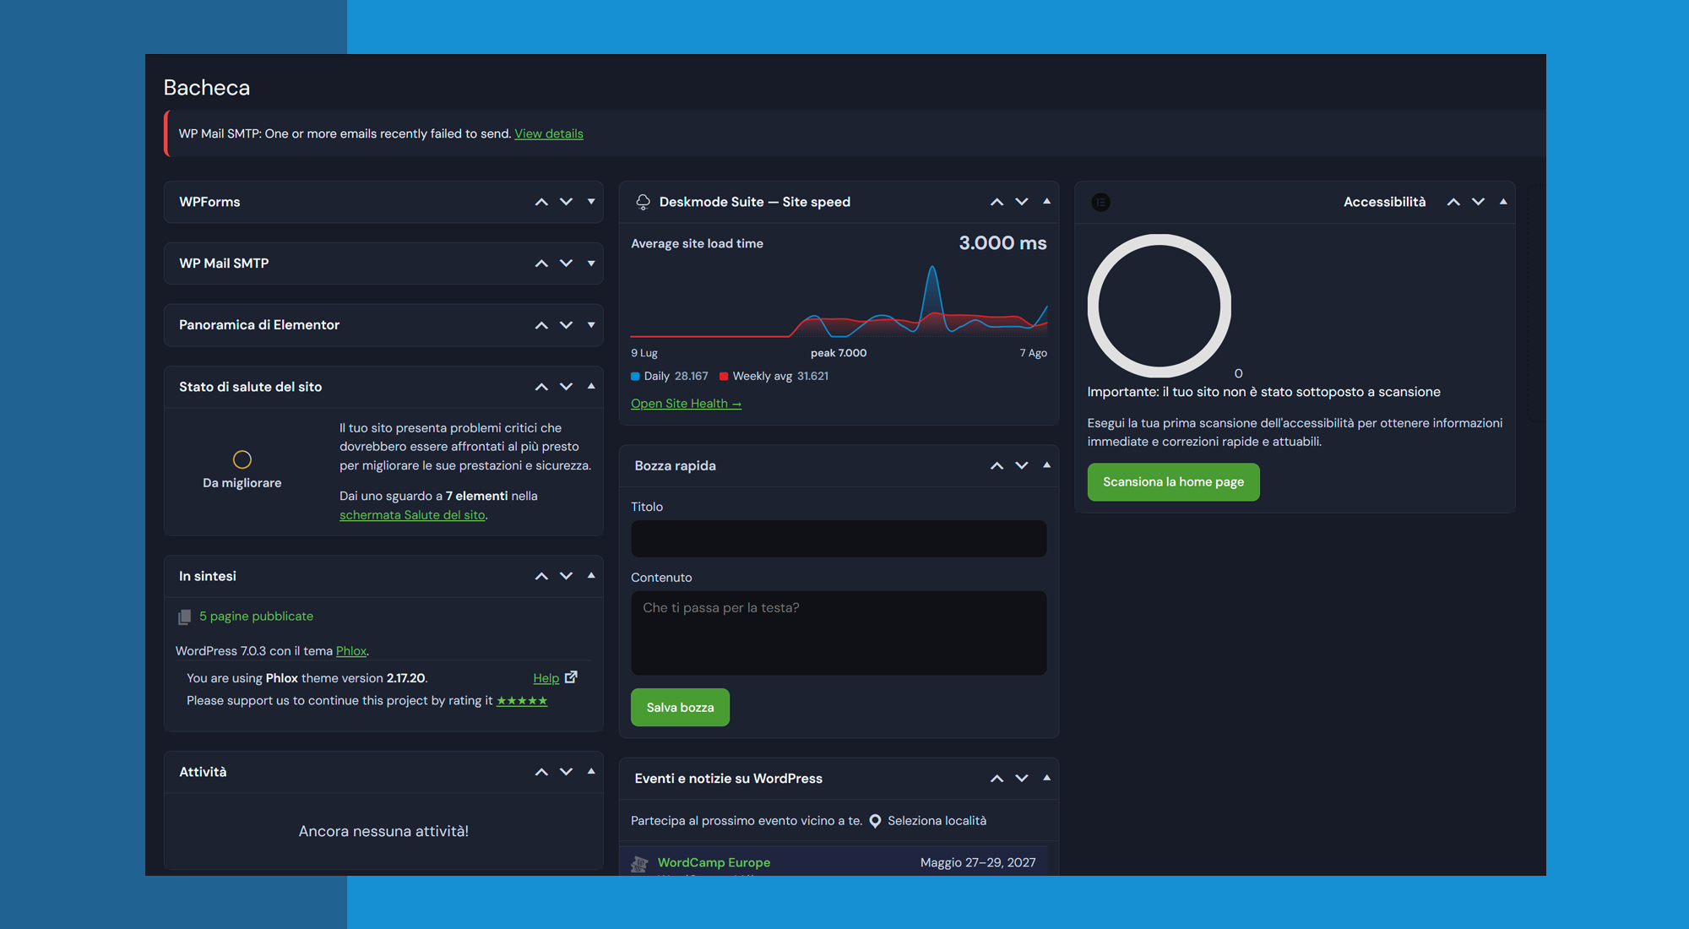The width and height of the screenshot is (1689, 929).
Task: Click the Phlox Help link
Action: pos(546,678)
